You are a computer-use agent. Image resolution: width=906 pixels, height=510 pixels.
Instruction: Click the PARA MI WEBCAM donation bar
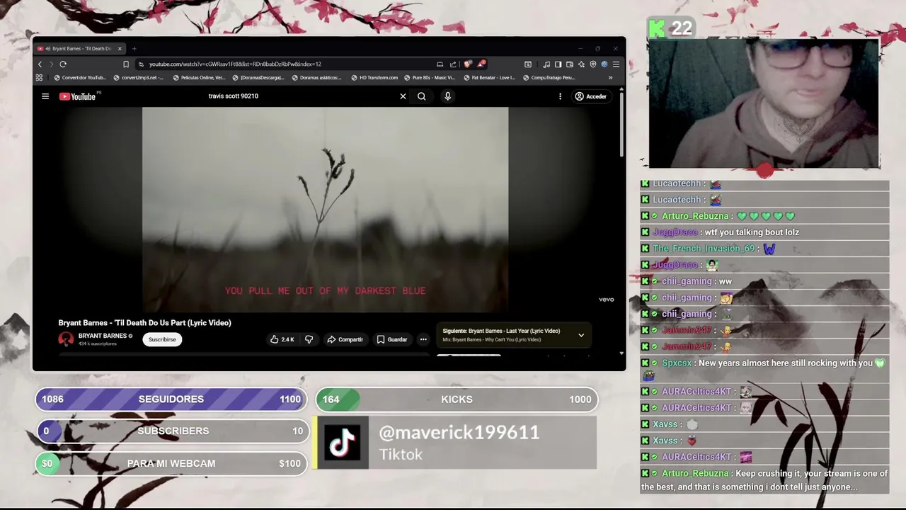pyautogui.click(x=171, y=463)
